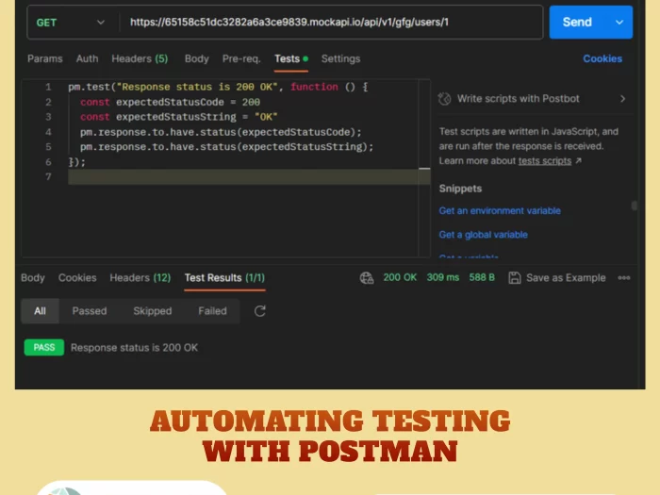
Task: Place cursor on empty line 7
Action: coord(249,177)
